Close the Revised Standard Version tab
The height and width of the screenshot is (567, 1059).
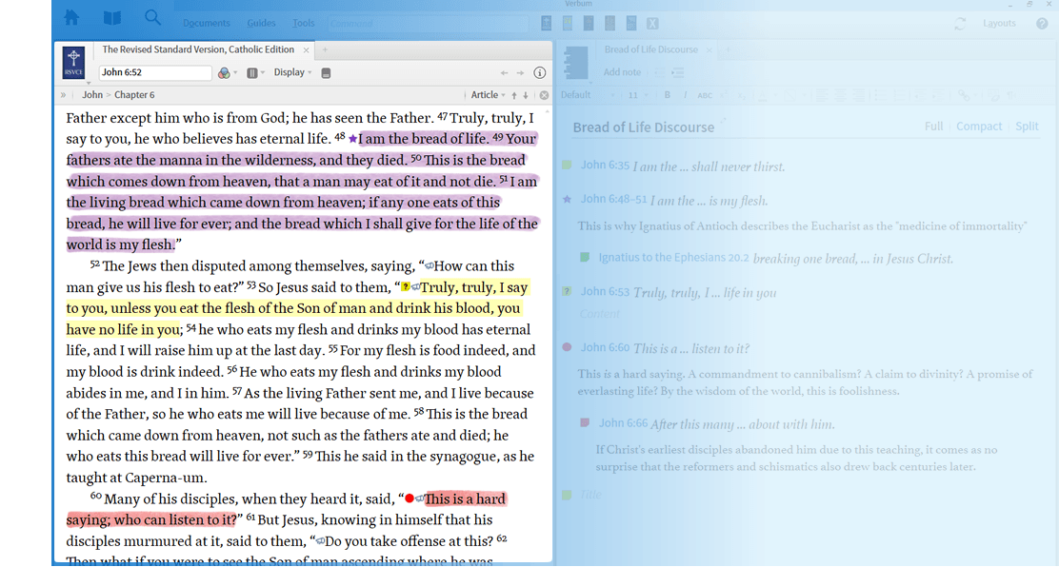[x=306, y=50]
